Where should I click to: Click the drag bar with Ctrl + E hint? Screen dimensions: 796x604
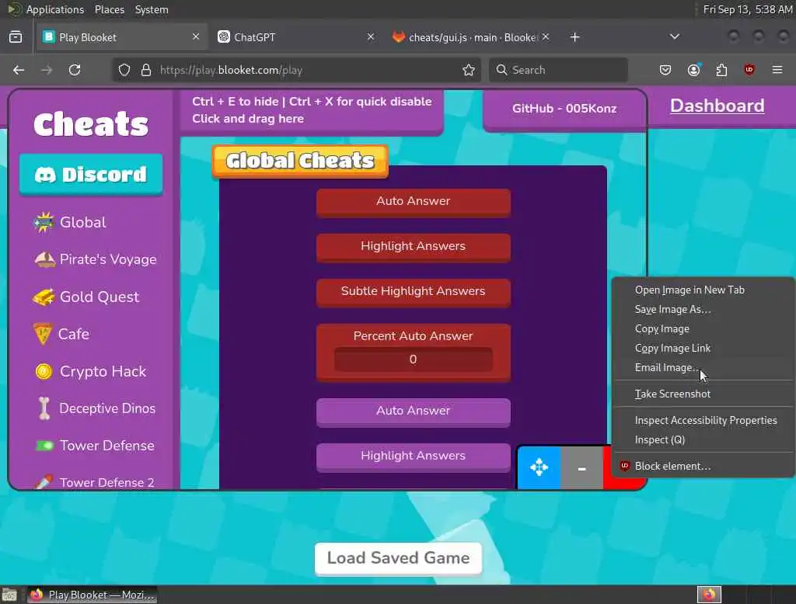312,110
